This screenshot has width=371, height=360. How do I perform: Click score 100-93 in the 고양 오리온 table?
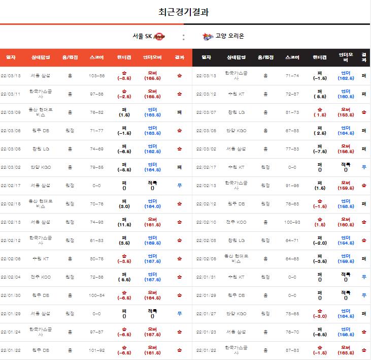coord(292,222)
